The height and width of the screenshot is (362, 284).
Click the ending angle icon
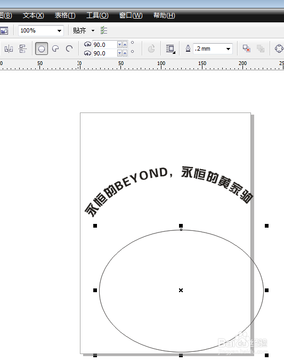coord(87,53)
